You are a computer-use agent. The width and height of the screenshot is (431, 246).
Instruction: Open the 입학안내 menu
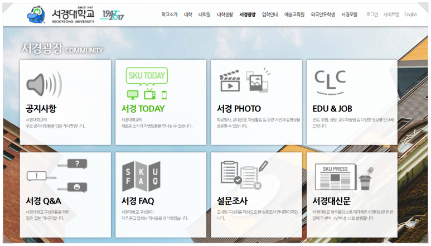(270, 15)
